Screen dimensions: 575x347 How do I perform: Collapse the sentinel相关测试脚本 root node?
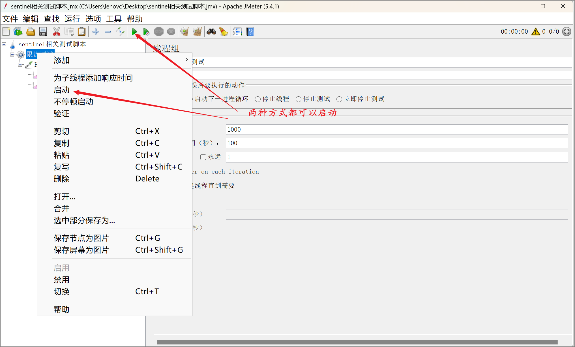pyautogui.click(x=4, y=44)
